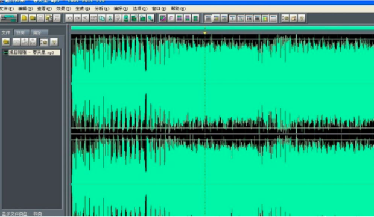Screen dimensions: 374x217
Task: Open the 分析(A) menu
Action: [102, 8]
